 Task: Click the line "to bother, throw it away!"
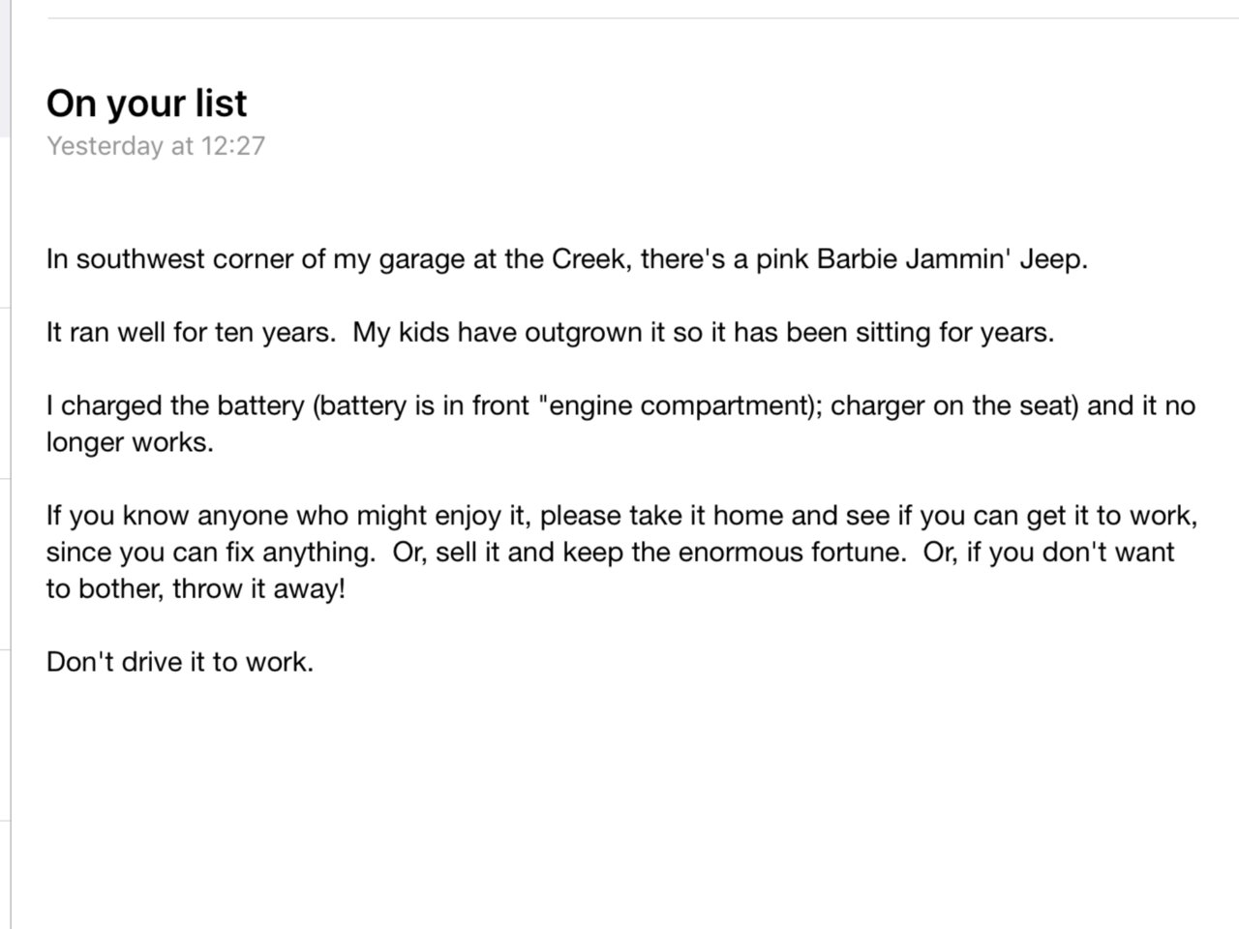click(196, 589)
